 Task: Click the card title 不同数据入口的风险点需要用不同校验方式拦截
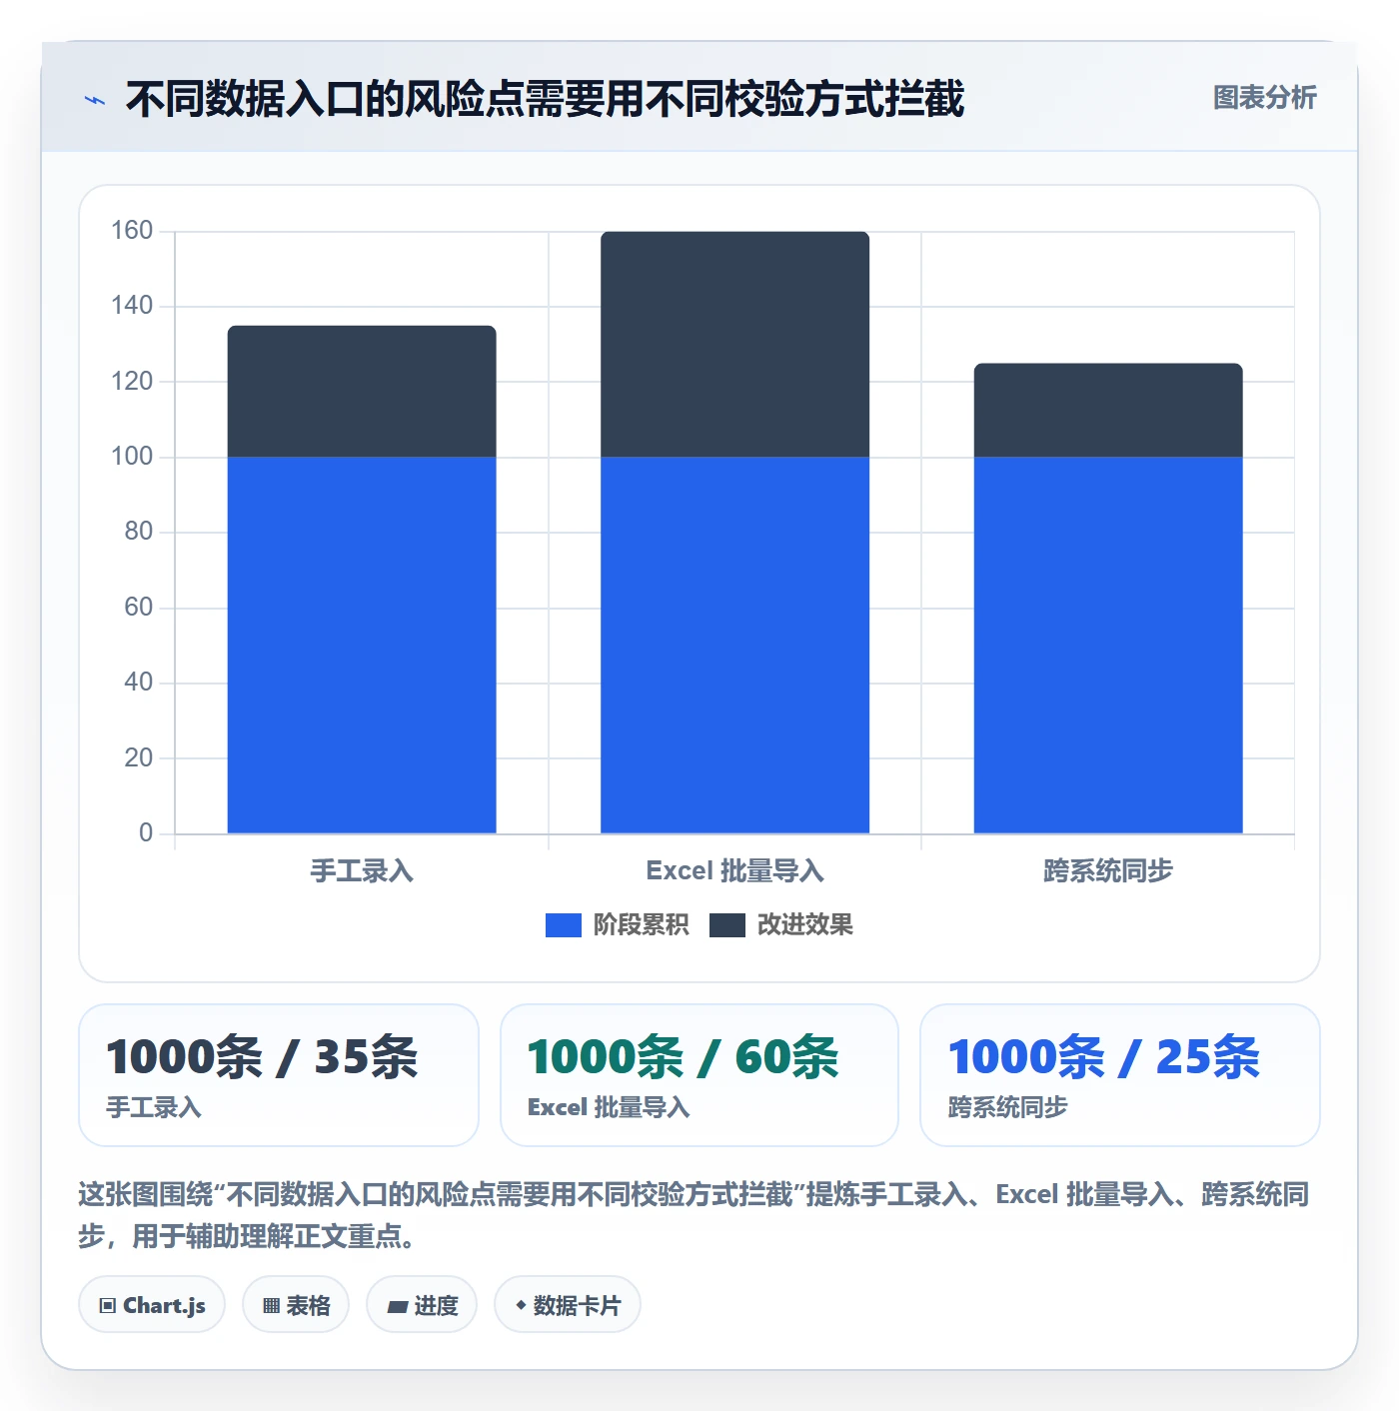546,99
